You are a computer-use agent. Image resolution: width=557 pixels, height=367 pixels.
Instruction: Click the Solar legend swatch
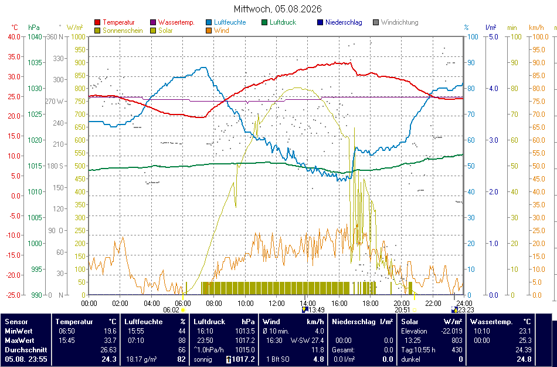[153, 31]
